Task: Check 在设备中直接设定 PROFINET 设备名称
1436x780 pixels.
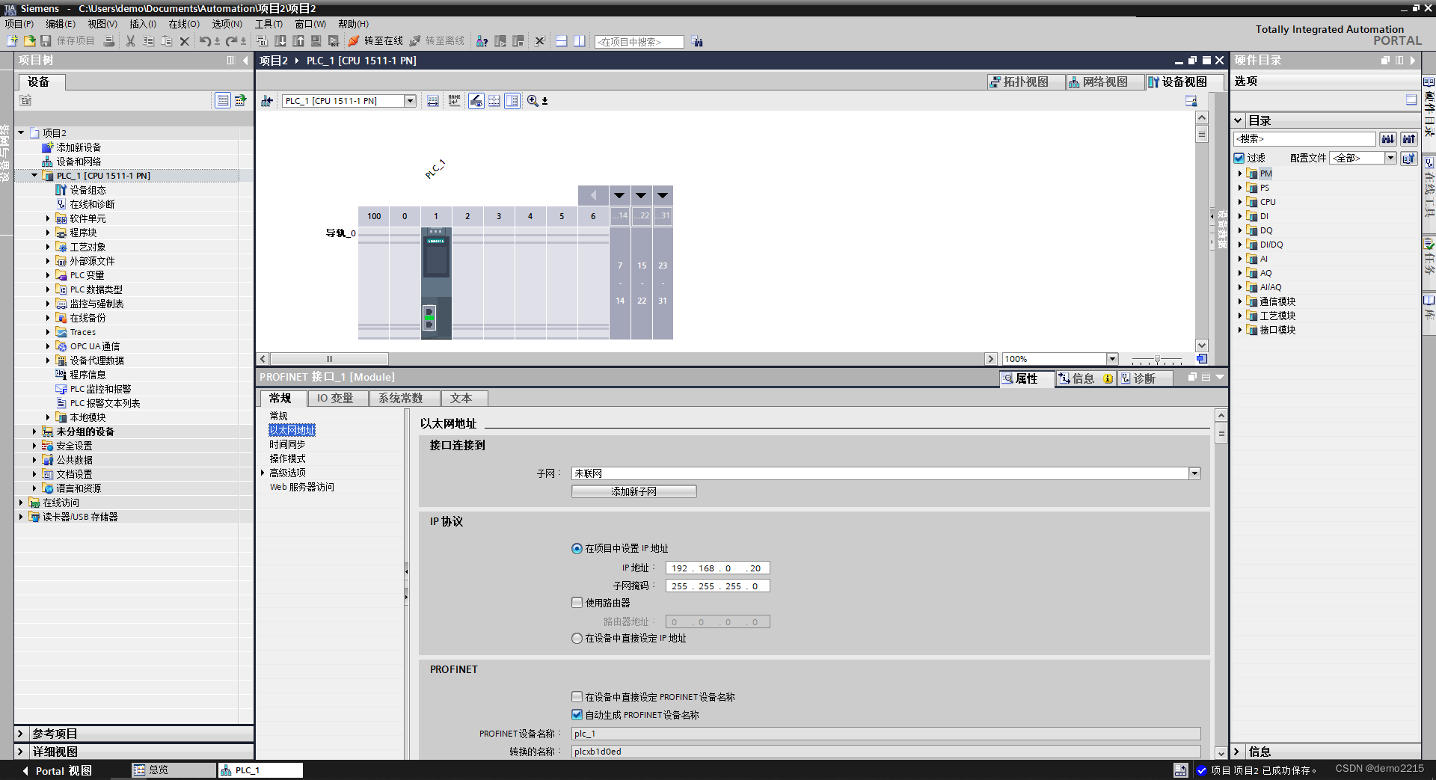Action: point(577,697)
